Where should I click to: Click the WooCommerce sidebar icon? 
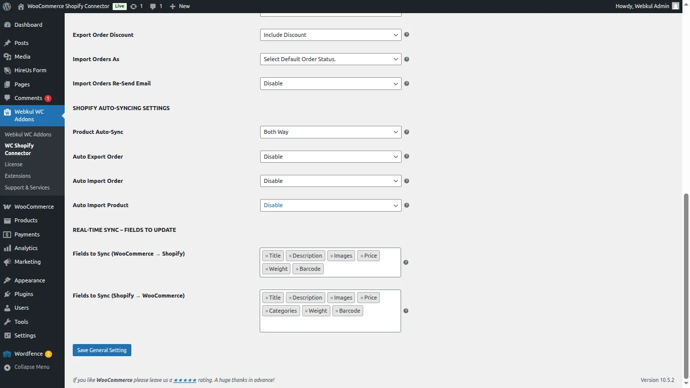click(8, 206)
